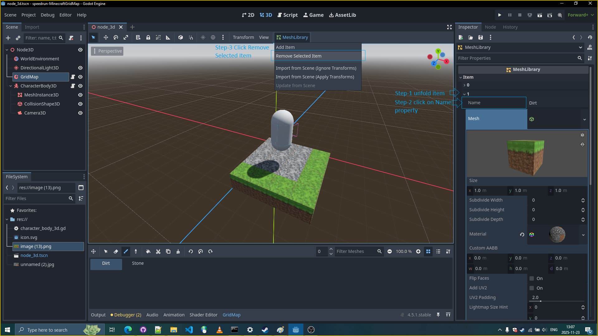Screen dimensions: 598x336
Task: Click the lock selected node icon
Action: [x=148, y=37]
